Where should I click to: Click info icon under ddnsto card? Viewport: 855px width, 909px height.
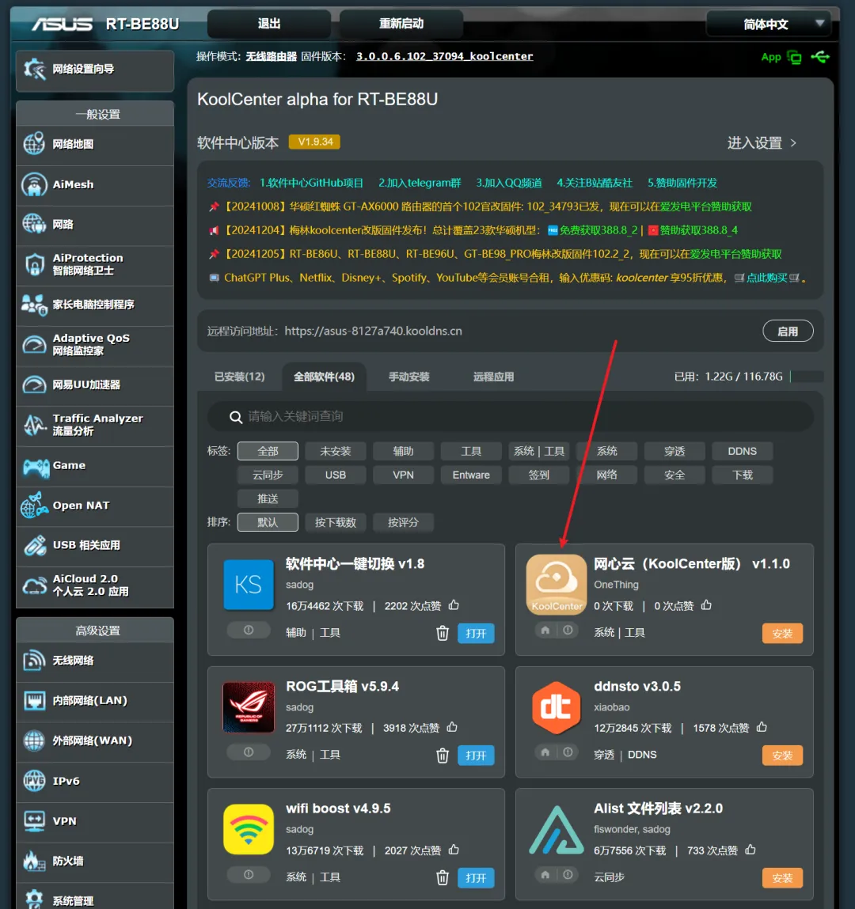tap(568, 752)
